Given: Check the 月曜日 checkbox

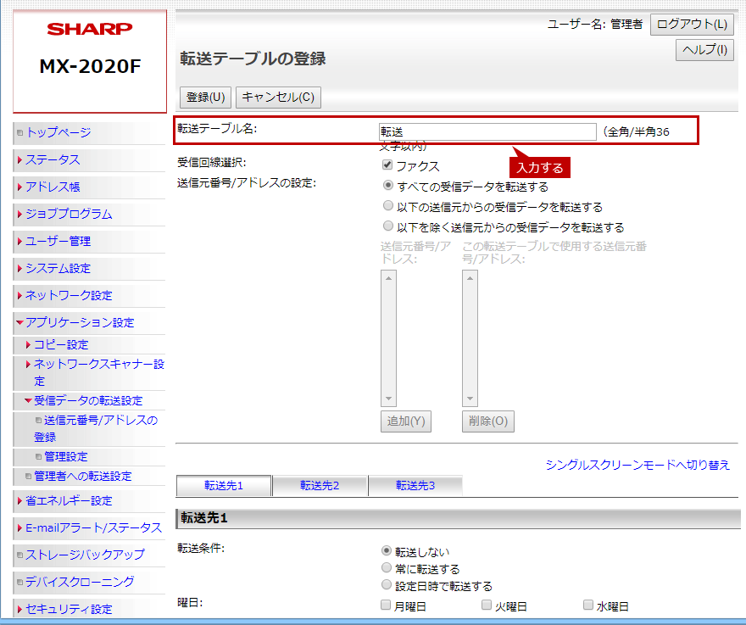Looking at the screenshot, I should coord(387,605).
